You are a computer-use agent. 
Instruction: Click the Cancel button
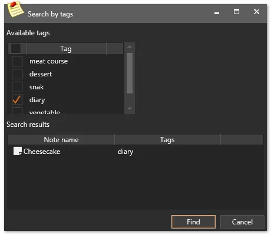pos(242,222)
